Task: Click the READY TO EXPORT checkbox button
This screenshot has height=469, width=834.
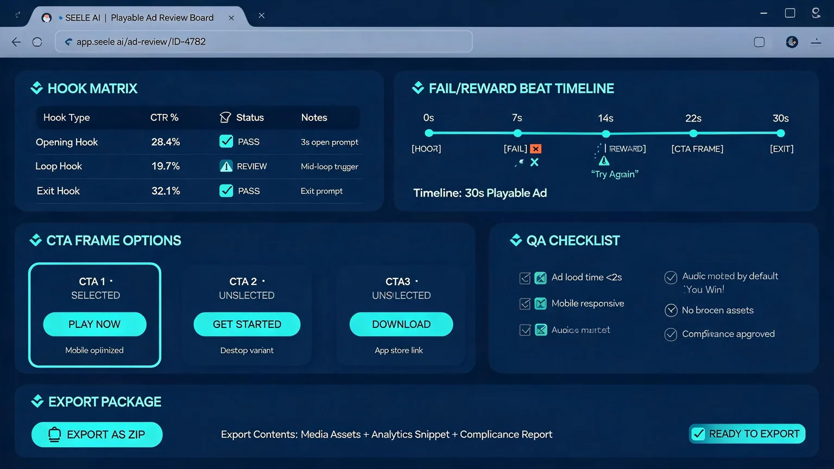Action: (x=747, y=434)
